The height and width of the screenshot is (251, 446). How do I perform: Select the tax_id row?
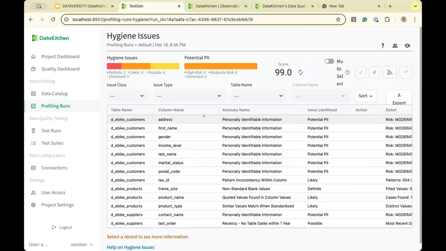tap(260, 180)
